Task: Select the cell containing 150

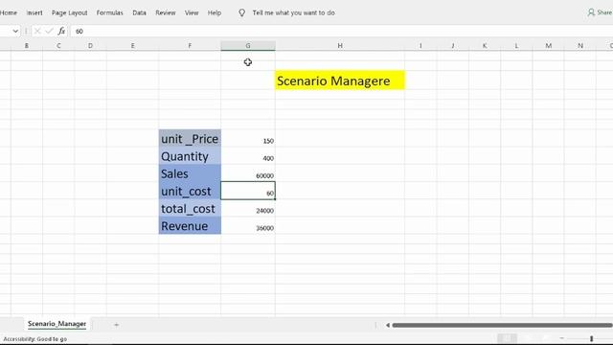Action: tap(248, 139)
